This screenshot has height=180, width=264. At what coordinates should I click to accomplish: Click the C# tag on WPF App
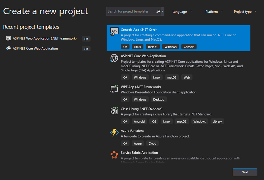[125, 100]
